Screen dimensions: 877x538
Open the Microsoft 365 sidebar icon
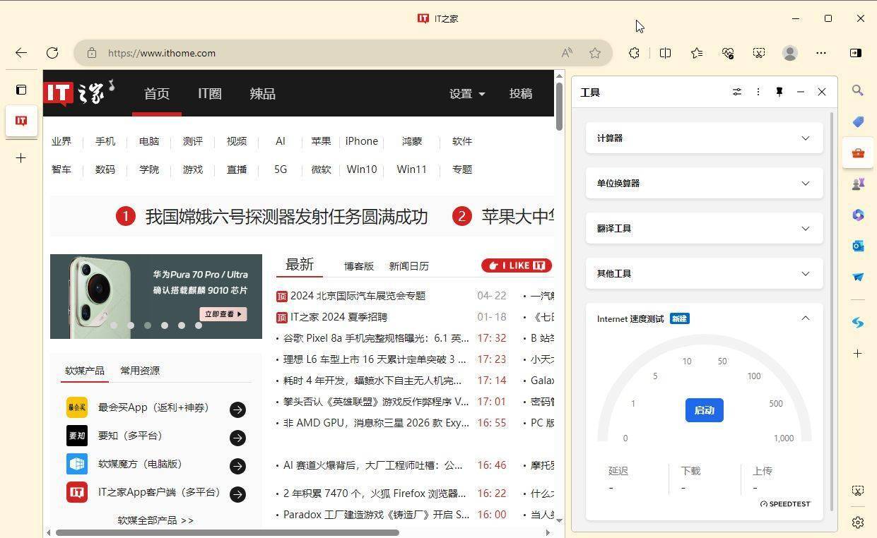pos(857,215)
